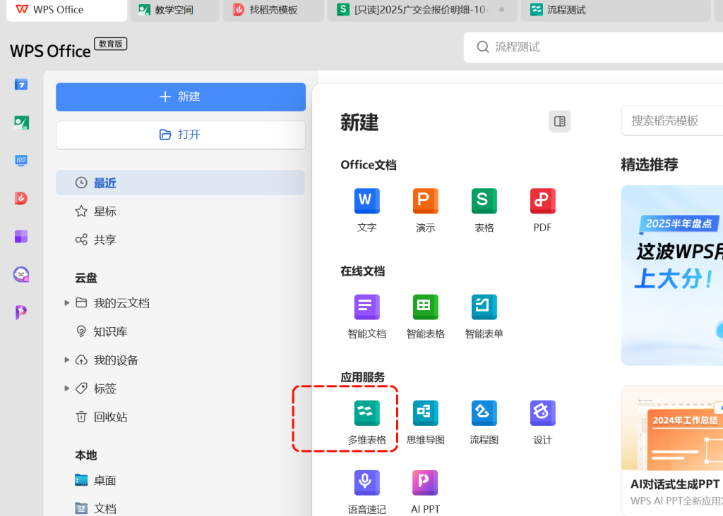Select 最近 in the sidebar
This screenshot has width=723, height=516.
pos(180,183)
